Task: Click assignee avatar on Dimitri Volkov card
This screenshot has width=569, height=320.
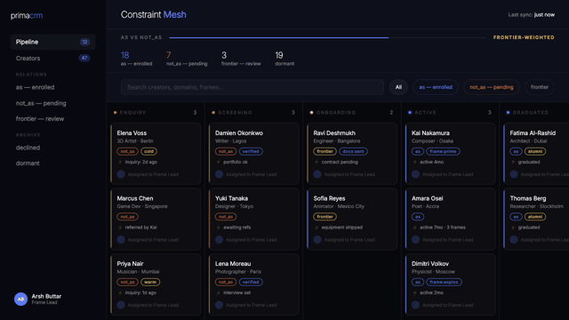Action: coord(415,305)
